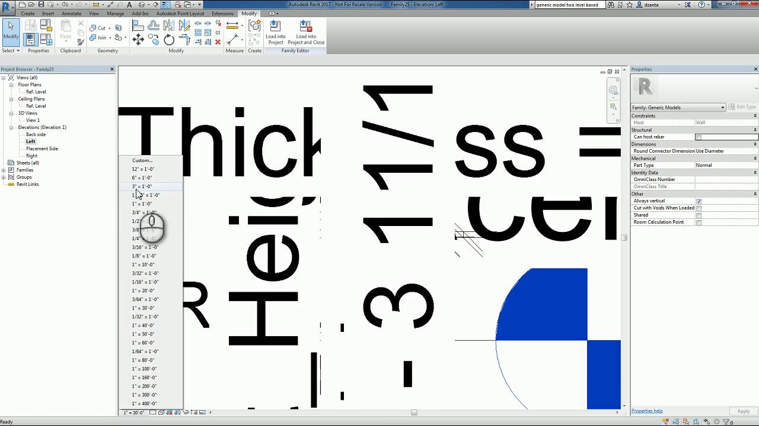Open the Family: Generic Models dropdown
759x426 pixels.
pos(678,107)
